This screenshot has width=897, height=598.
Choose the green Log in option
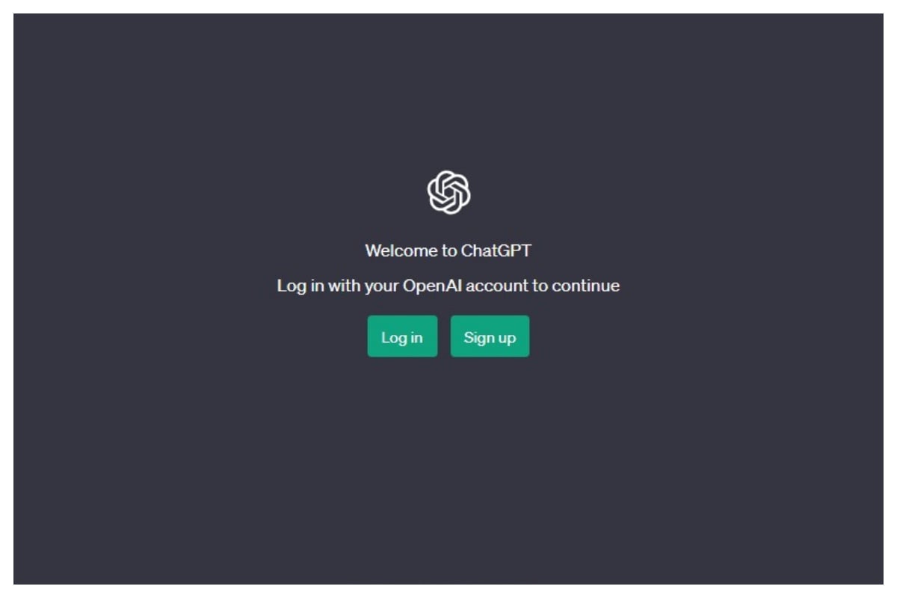[402, 336]
